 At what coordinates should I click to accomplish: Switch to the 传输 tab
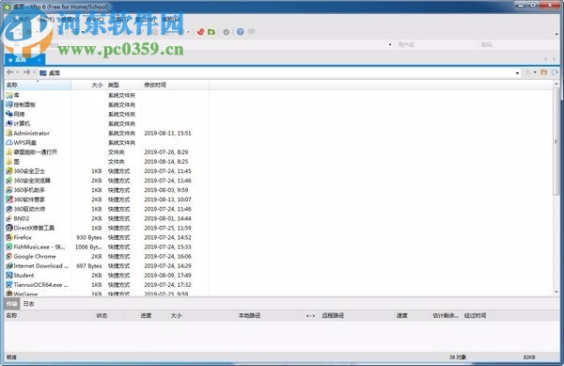coord(12,304)
